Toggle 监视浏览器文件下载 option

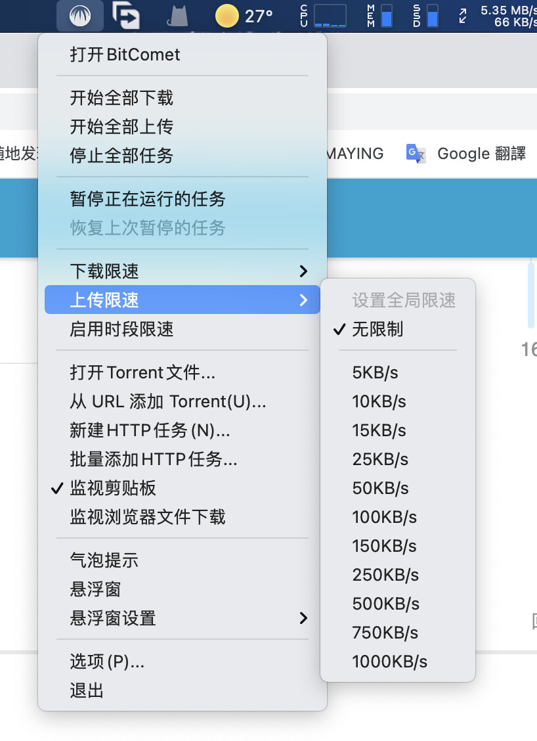pos(183,517)
